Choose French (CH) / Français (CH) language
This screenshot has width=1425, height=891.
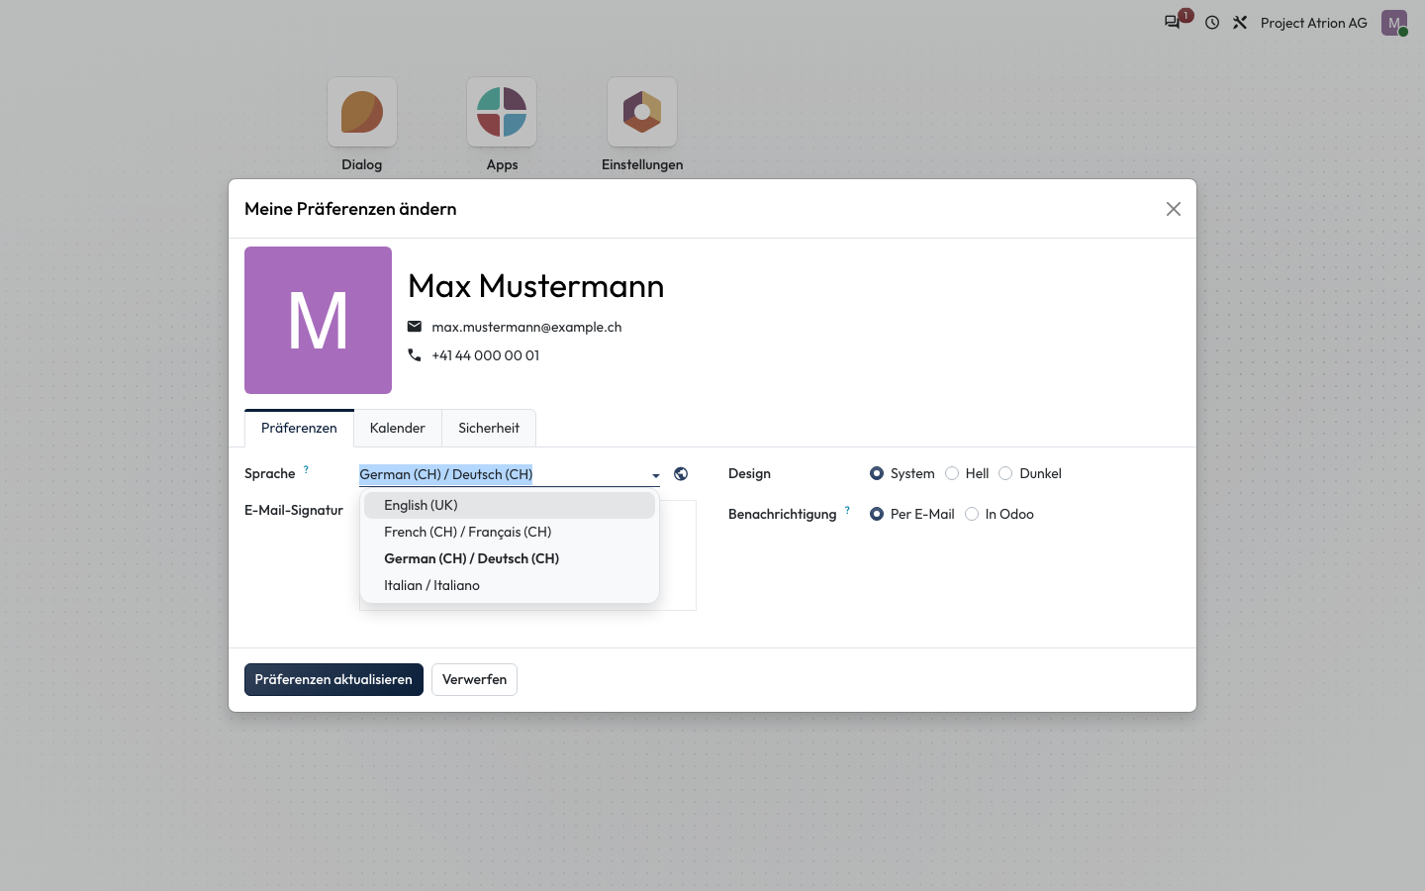click(510, 532)
